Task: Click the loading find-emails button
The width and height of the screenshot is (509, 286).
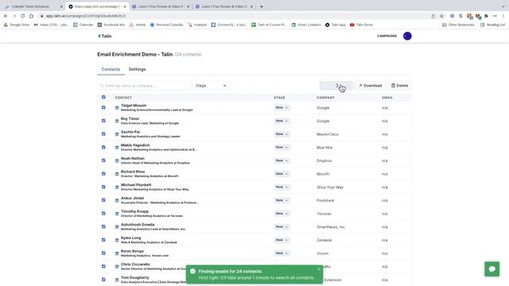Action: click(x=336, y=86)
